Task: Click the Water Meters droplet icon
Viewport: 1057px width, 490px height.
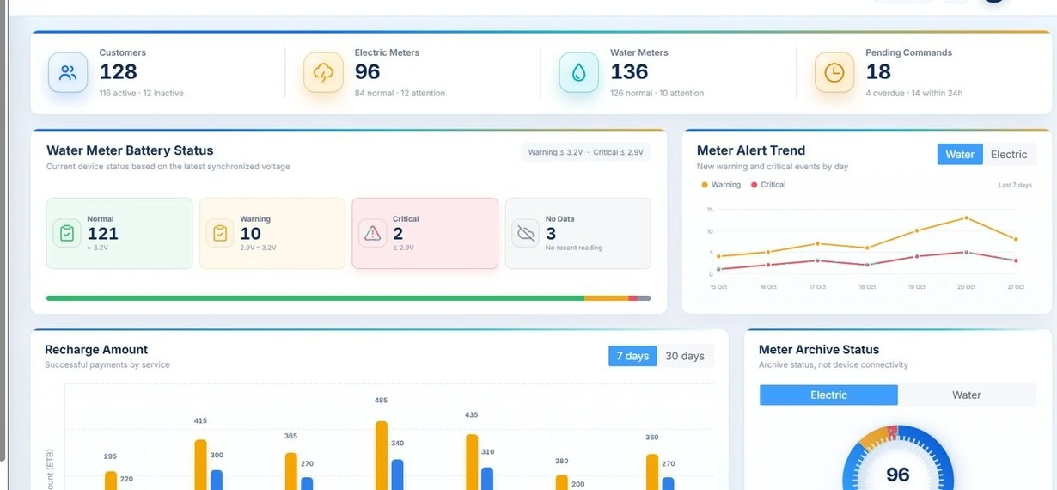Action: tap(578, 73)
